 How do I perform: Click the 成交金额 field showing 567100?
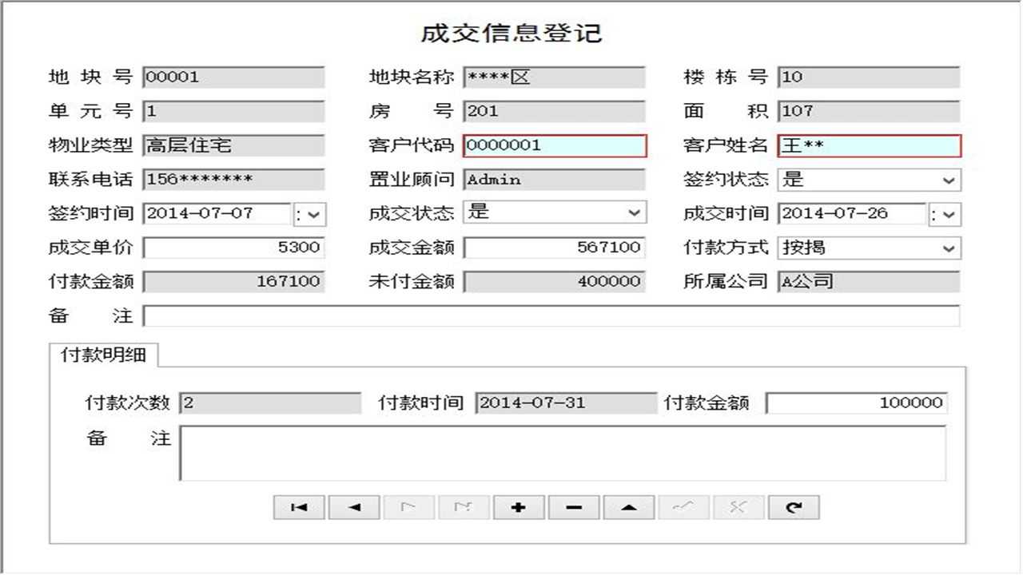(x=554, y=248)
